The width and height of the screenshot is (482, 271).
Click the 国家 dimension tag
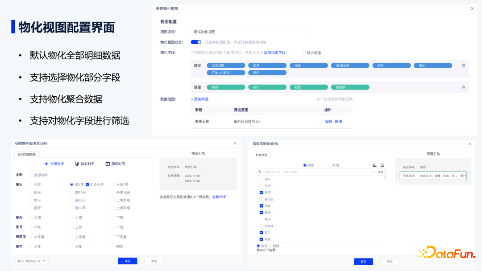pos(267,66)
